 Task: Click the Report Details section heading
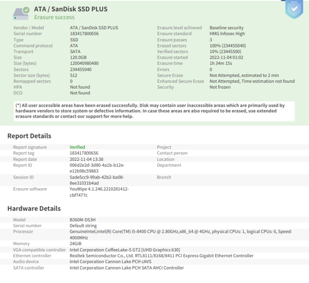[30, 136]
